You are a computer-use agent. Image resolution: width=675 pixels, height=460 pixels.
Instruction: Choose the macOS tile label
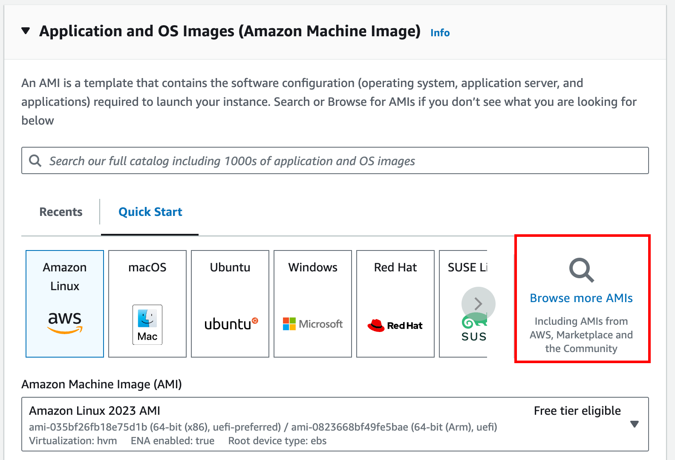pyautogui.click(x=147, y=268)
